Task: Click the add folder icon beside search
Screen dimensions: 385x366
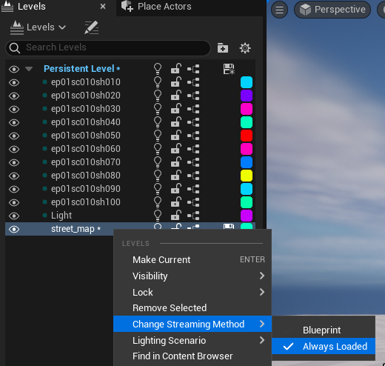Action: [223, 48]
